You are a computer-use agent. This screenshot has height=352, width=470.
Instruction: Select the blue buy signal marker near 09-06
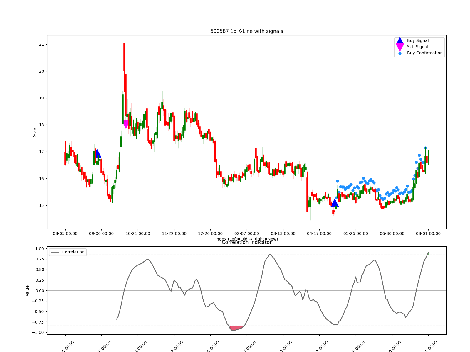point(97,153)
